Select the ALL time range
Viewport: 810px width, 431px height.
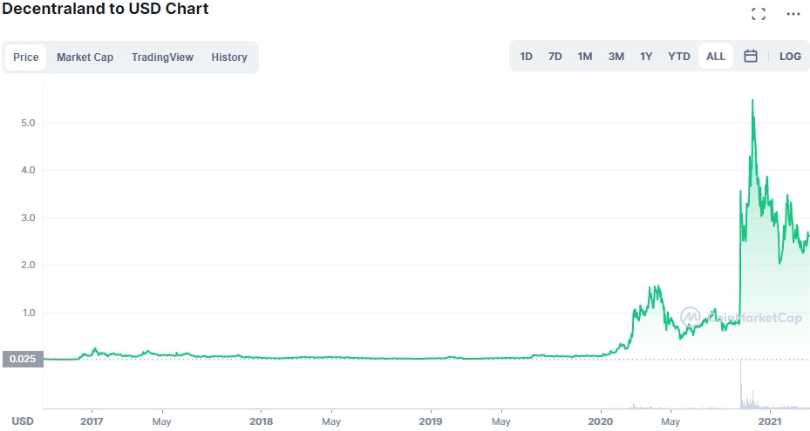coord(716,57)
